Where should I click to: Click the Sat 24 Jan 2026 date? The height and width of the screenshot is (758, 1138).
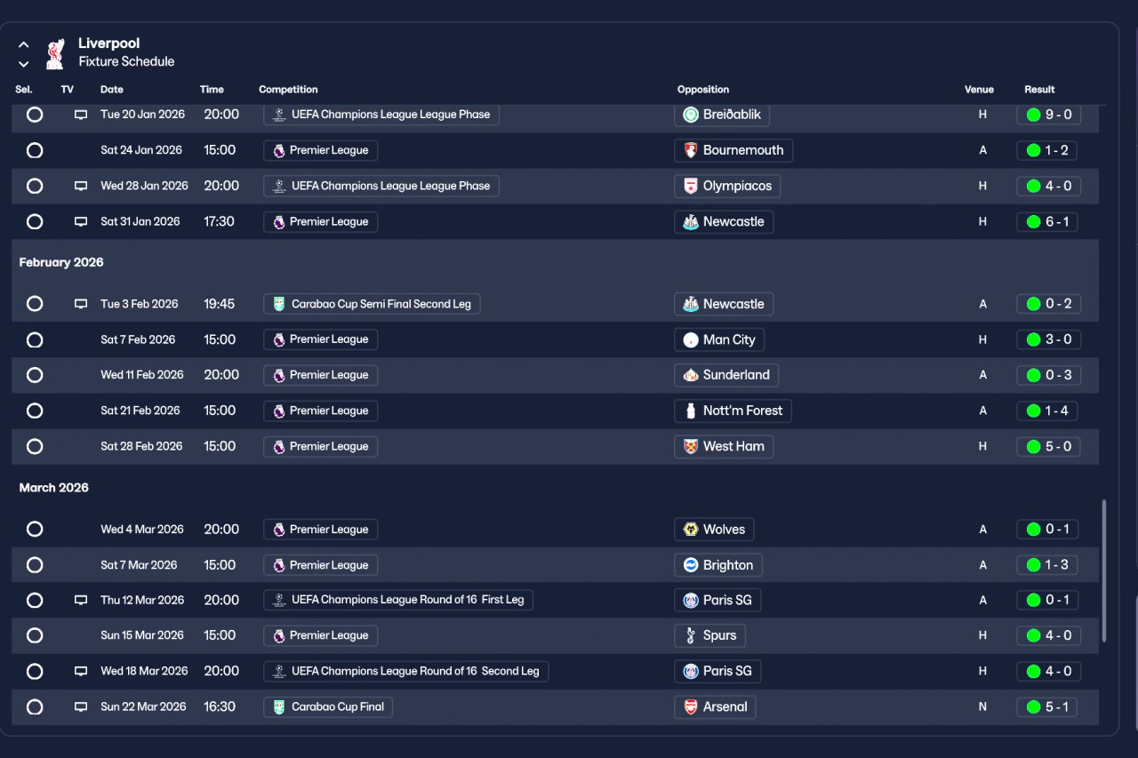pyautogui.click(x=141, y=150)
